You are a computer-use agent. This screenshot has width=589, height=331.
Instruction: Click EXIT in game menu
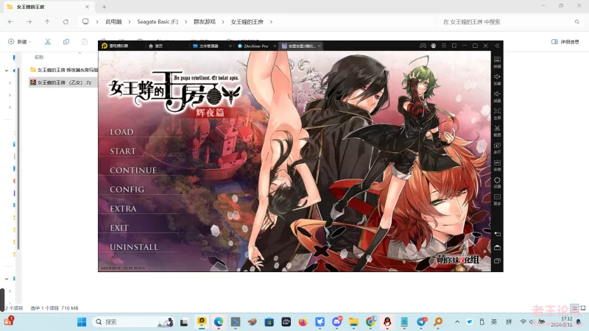[119, 228]
